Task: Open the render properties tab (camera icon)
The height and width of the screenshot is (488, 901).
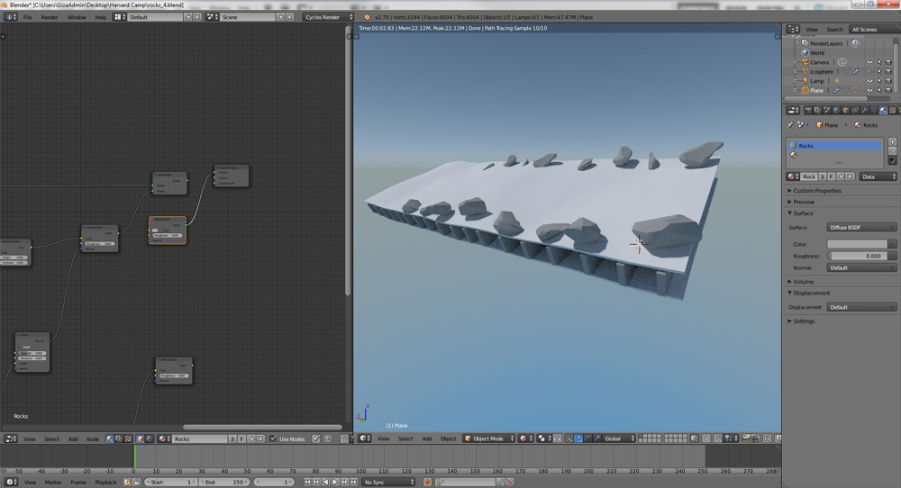Action: [808, 110]
